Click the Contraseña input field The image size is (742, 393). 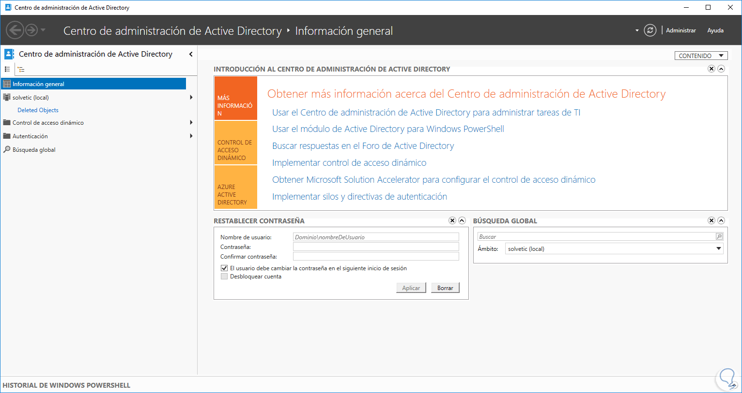click(376, 247)
